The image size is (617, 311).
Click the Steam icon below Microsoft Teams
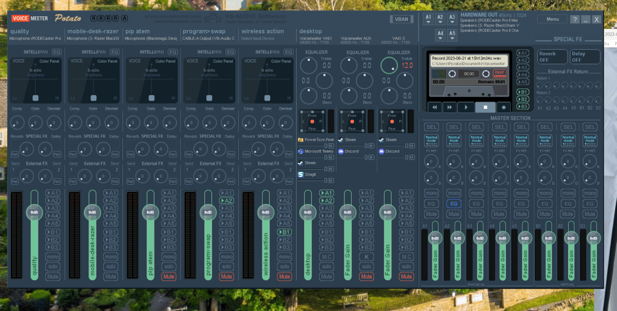click(300, 162)
